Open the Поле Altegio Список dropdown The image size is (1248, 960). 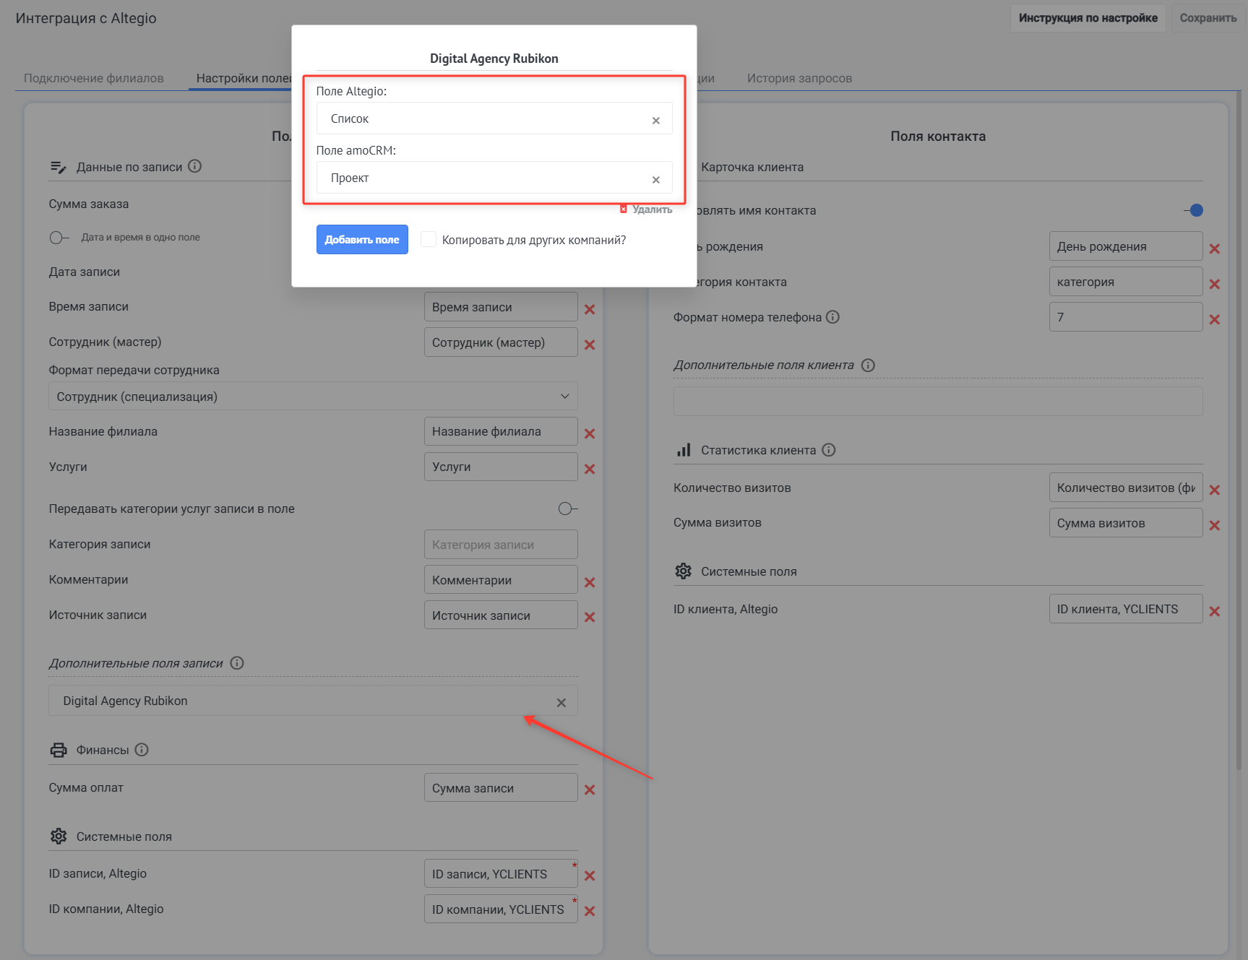point(494,118)
